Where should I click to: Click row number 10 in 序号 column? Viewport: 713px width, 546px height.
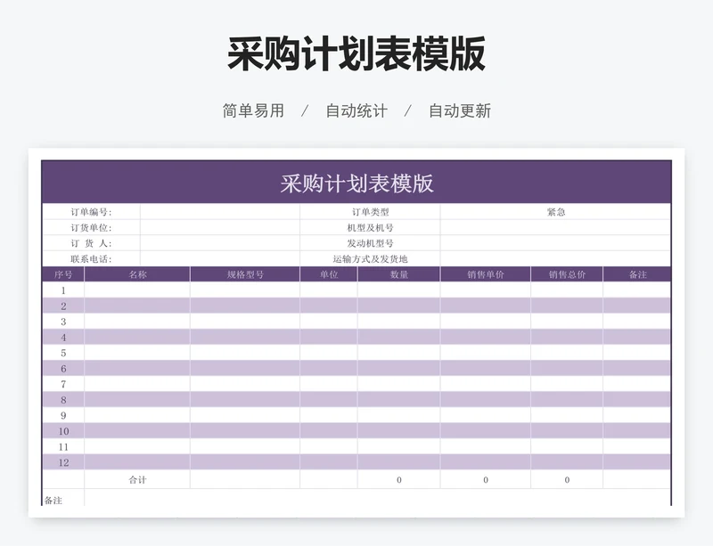pyautogui.click(x=63, y=431)
